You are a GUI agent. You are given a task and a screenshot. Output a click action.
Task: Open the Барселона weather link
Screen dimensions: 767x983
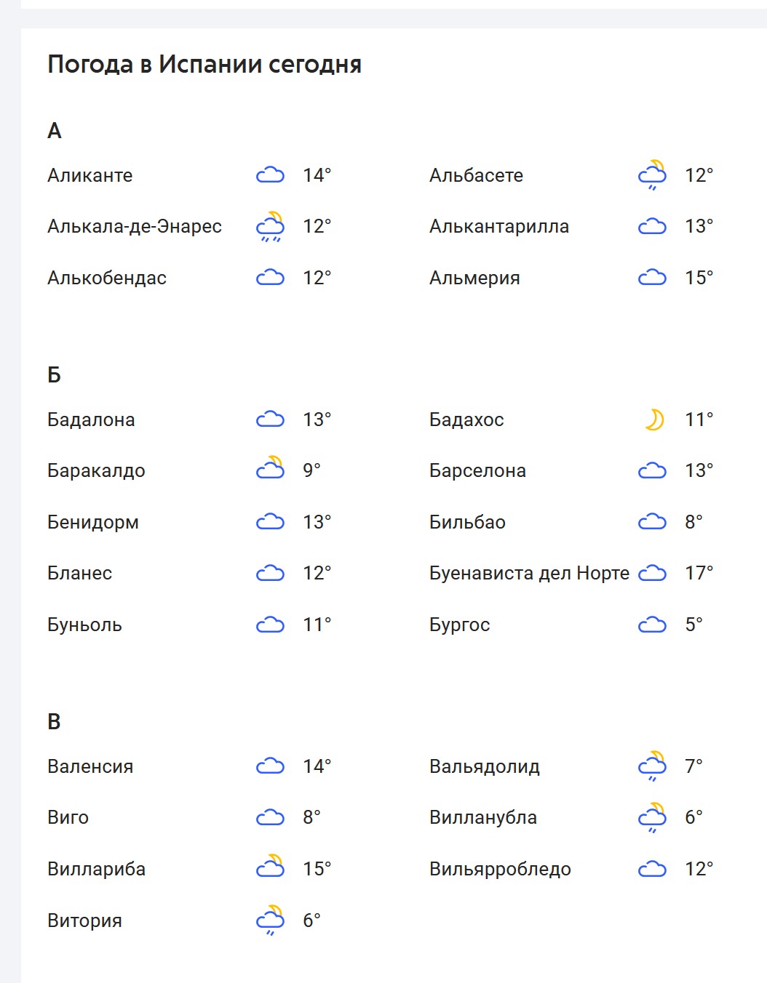[x=477, y=471]
